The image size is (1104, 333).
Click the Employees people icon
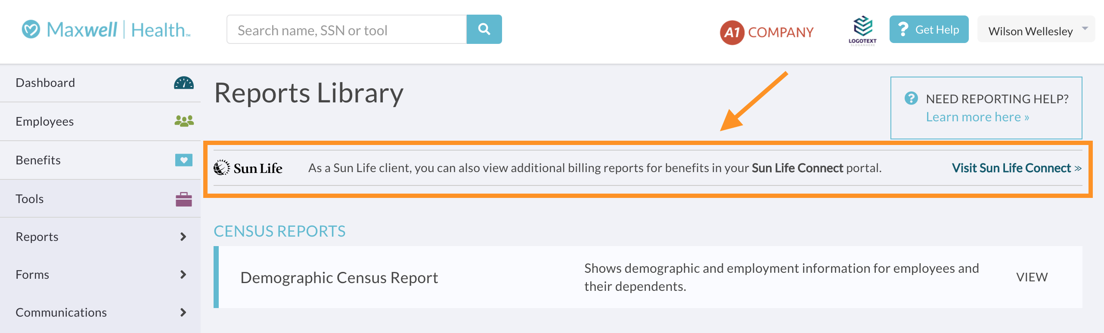tap(184, 121)
